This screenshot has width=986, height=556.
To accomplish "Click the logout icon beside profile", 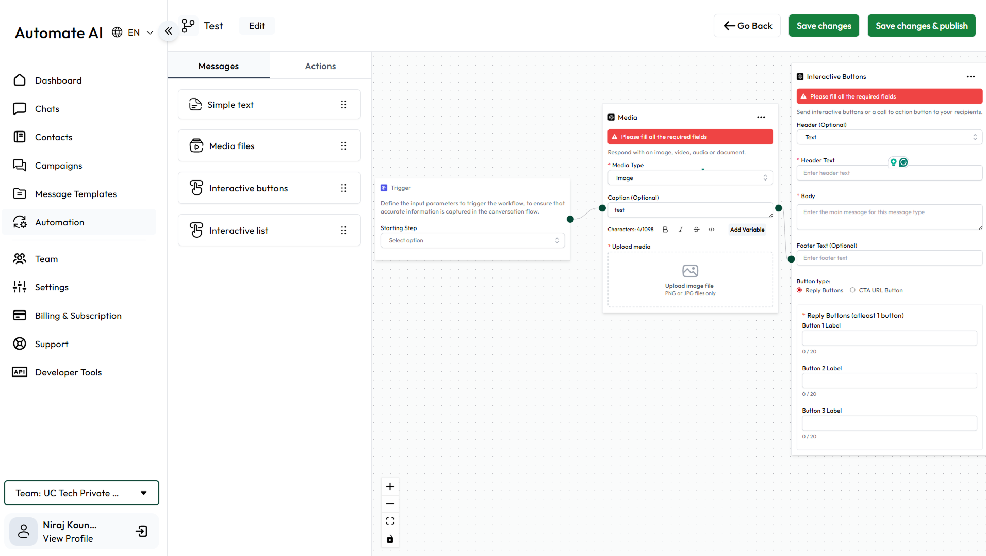I will pyautogui.click(x=142, y=531).
